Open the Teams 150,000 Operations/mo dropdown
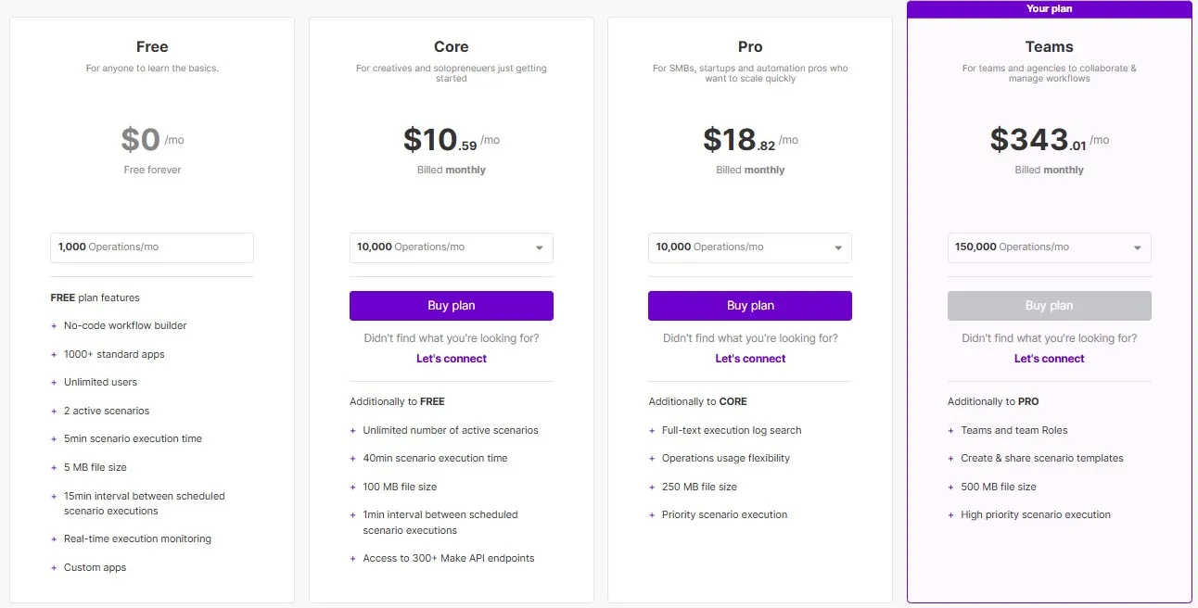The width and height of the screenshot is (1198, 608). click(x=1050, y=247)
